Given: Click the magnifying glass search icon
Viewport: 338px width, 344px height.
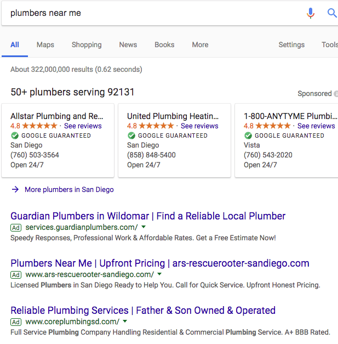Looking at the screenshot, I should pyautogui.click(x=332, y=13).
